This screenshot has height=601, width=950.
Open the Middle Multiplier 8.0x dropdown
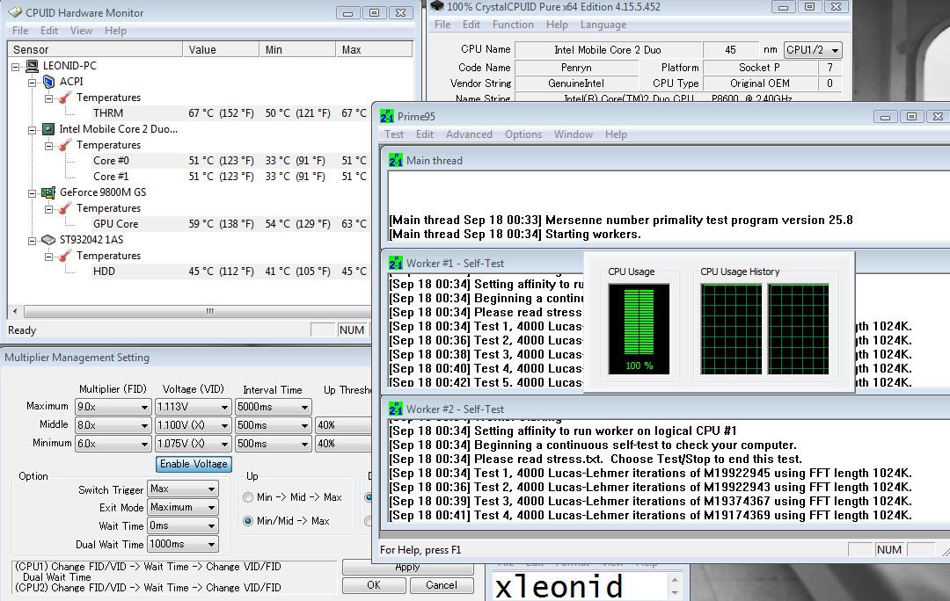113,425
